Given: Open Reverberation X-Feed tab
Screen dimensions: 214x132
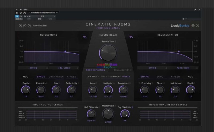Looking at the screenshot, I should (175, 77).
